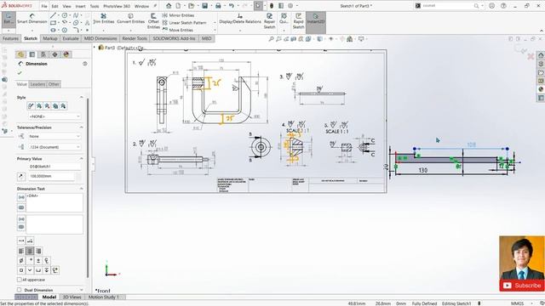Open Display/Delete Relations
The height and width of the screenshot is (306, 545).
(240, 19)
